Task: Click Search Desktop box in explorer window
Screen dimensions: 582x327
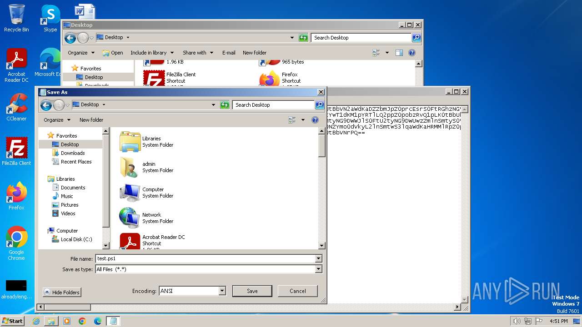Action: pyautogui.click(x=361, y=38)
